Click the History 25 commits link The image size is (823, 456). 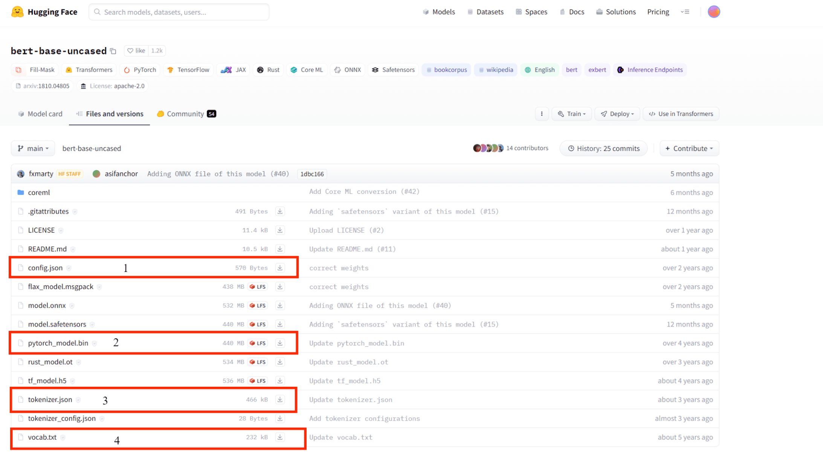click(604, 148)
